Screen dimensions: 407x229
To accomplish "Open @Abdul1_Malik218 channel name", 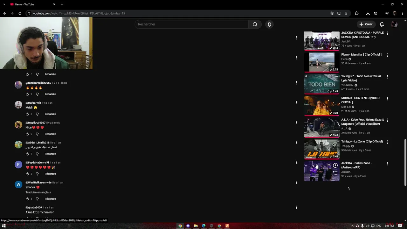I will point(38,142).
